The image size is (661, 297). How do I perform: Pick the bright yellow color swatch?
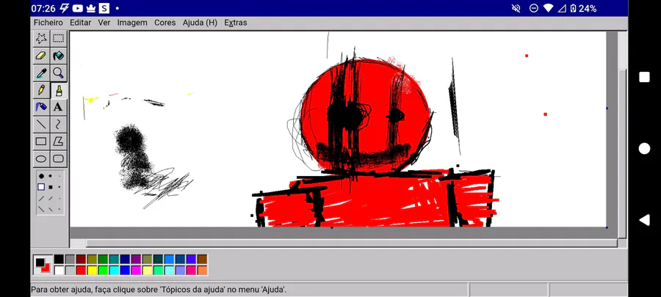point(92,270)
